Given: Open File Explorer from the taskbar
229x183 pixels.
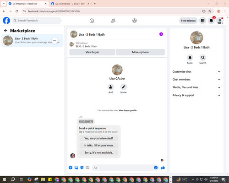Looking at the screenshot, I should (43, 179).
